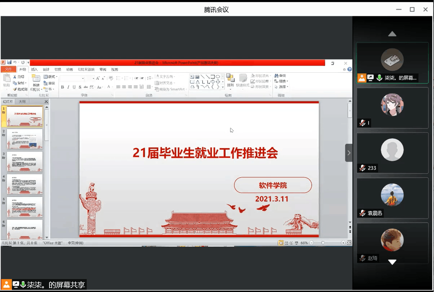Switch to the Outline (大纲) pane tab
Image resolution: width=434 pixels, height=292 pixels.
click(22, 102)
